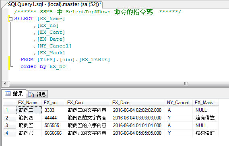Select the NY_Cancel column header
This screenshot has height=146, width=229.
179,103
